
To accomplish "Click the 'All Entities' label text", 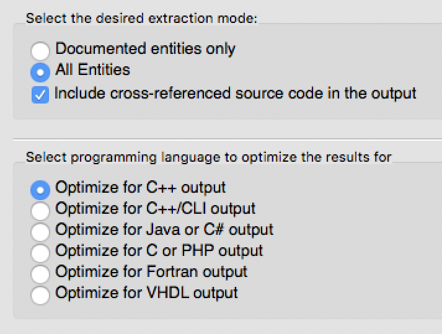I will click(x=93, y=69).
